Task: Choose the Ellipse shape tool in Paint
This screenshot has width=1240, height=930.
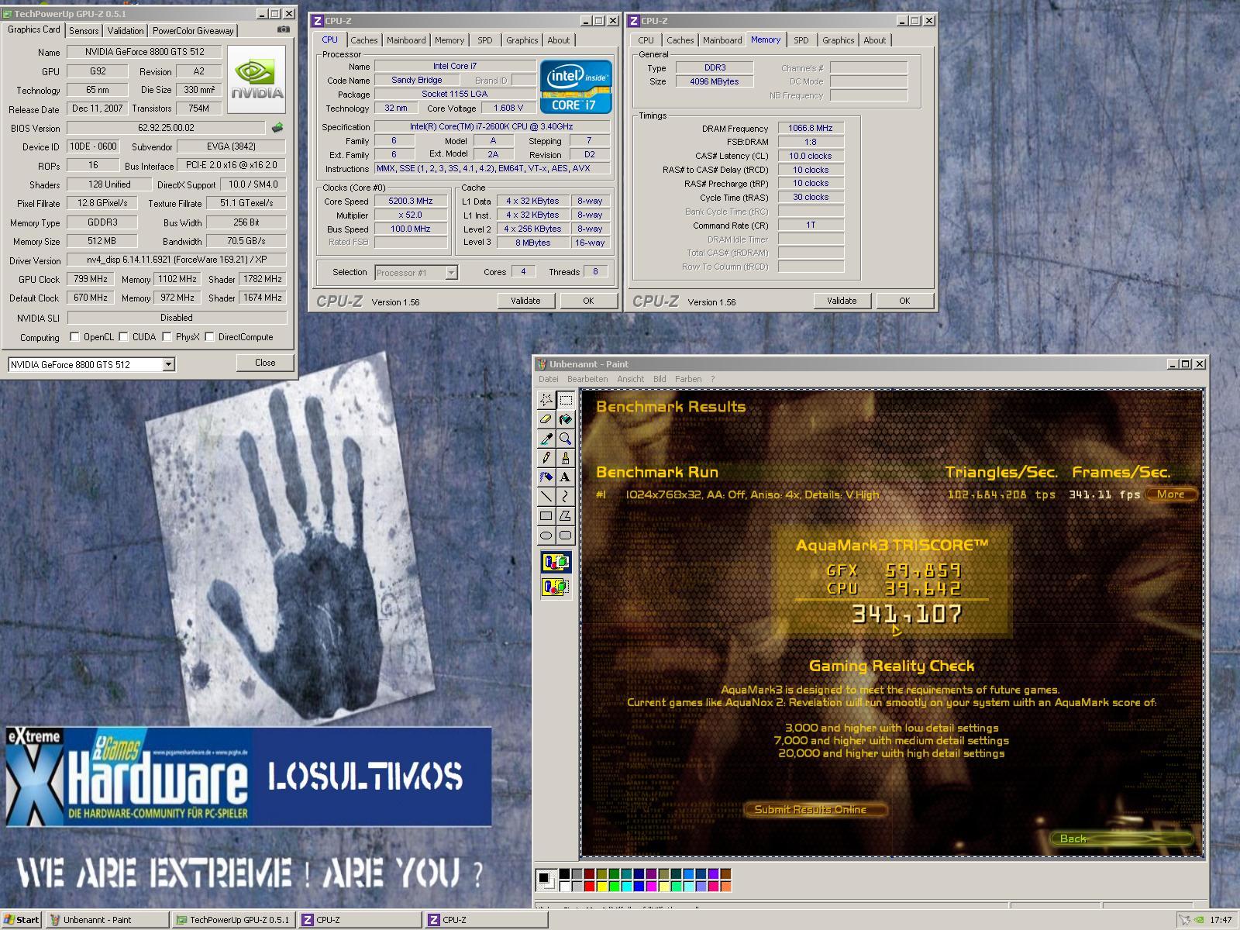Action: pos(546,536)
